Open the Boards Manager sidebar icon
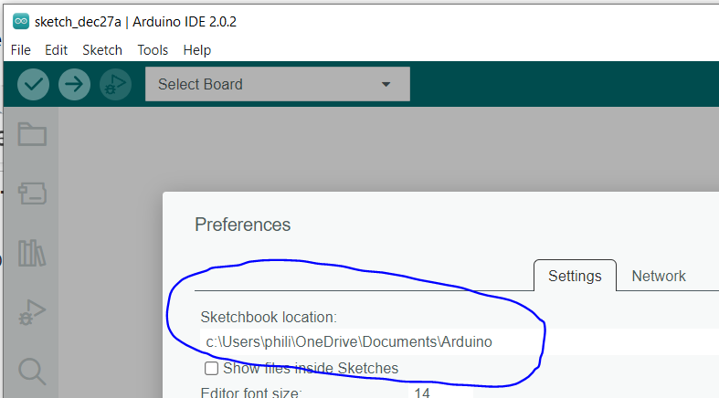The image size is (719, 398). (32, 193)
